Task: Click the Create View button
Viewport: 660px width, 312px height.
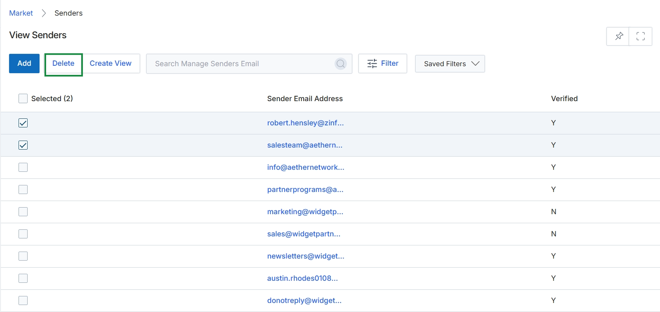Action: coord(110,63)
